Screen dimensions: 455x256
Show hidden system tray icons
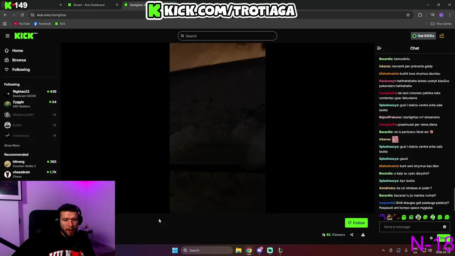pyautogui.click(x=383, y=250)
